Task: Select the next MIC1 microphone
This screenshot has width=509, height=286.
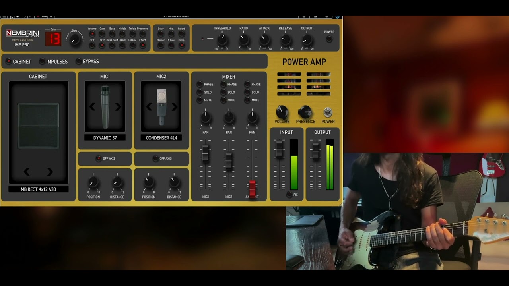Action: (x=118, y=106)
